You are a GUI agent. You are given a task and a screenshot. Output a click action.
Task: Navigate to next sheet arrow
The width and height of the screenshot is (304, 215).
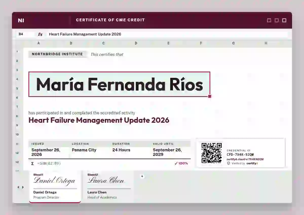pos(23,187)
